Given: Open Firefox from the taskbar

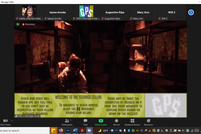Looking at the screenshot, I should 61,131.
